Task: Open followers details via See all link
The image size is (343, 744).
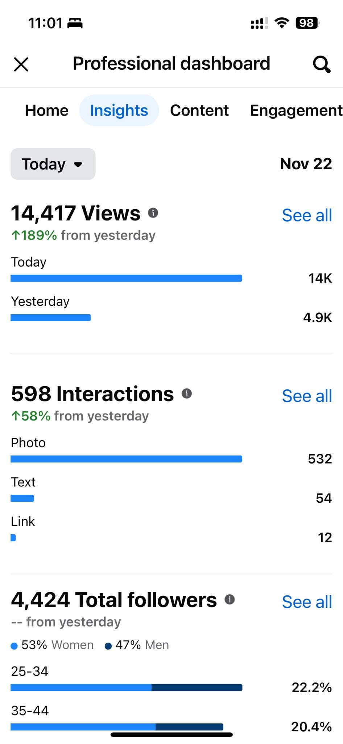Action: click(x=307, y=602)
